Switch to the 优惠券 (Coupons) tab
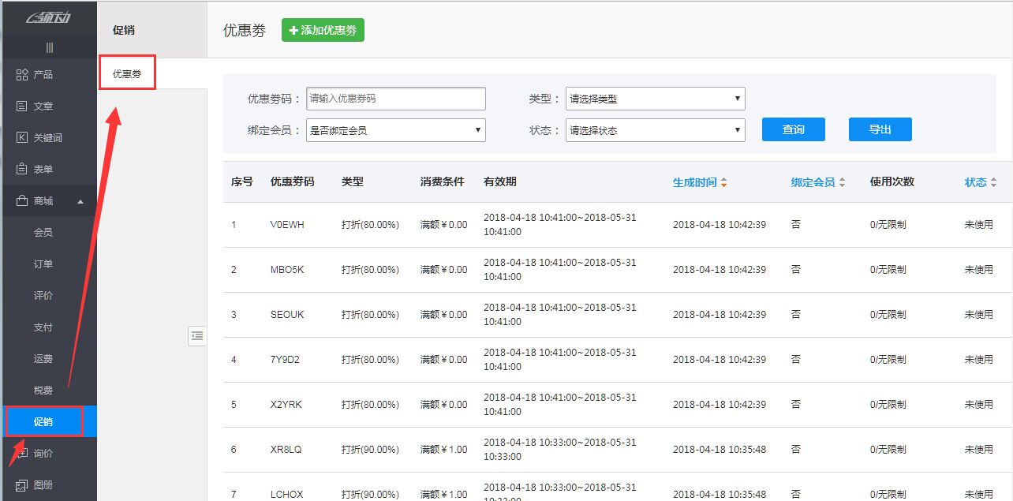 click(127, 72)
